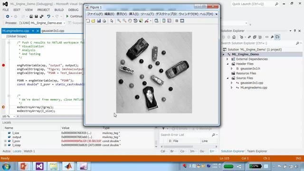Screen dimensions: 304x171
Task: Open 挿入(I) menu in Figure 1
Action: point(134,14)
